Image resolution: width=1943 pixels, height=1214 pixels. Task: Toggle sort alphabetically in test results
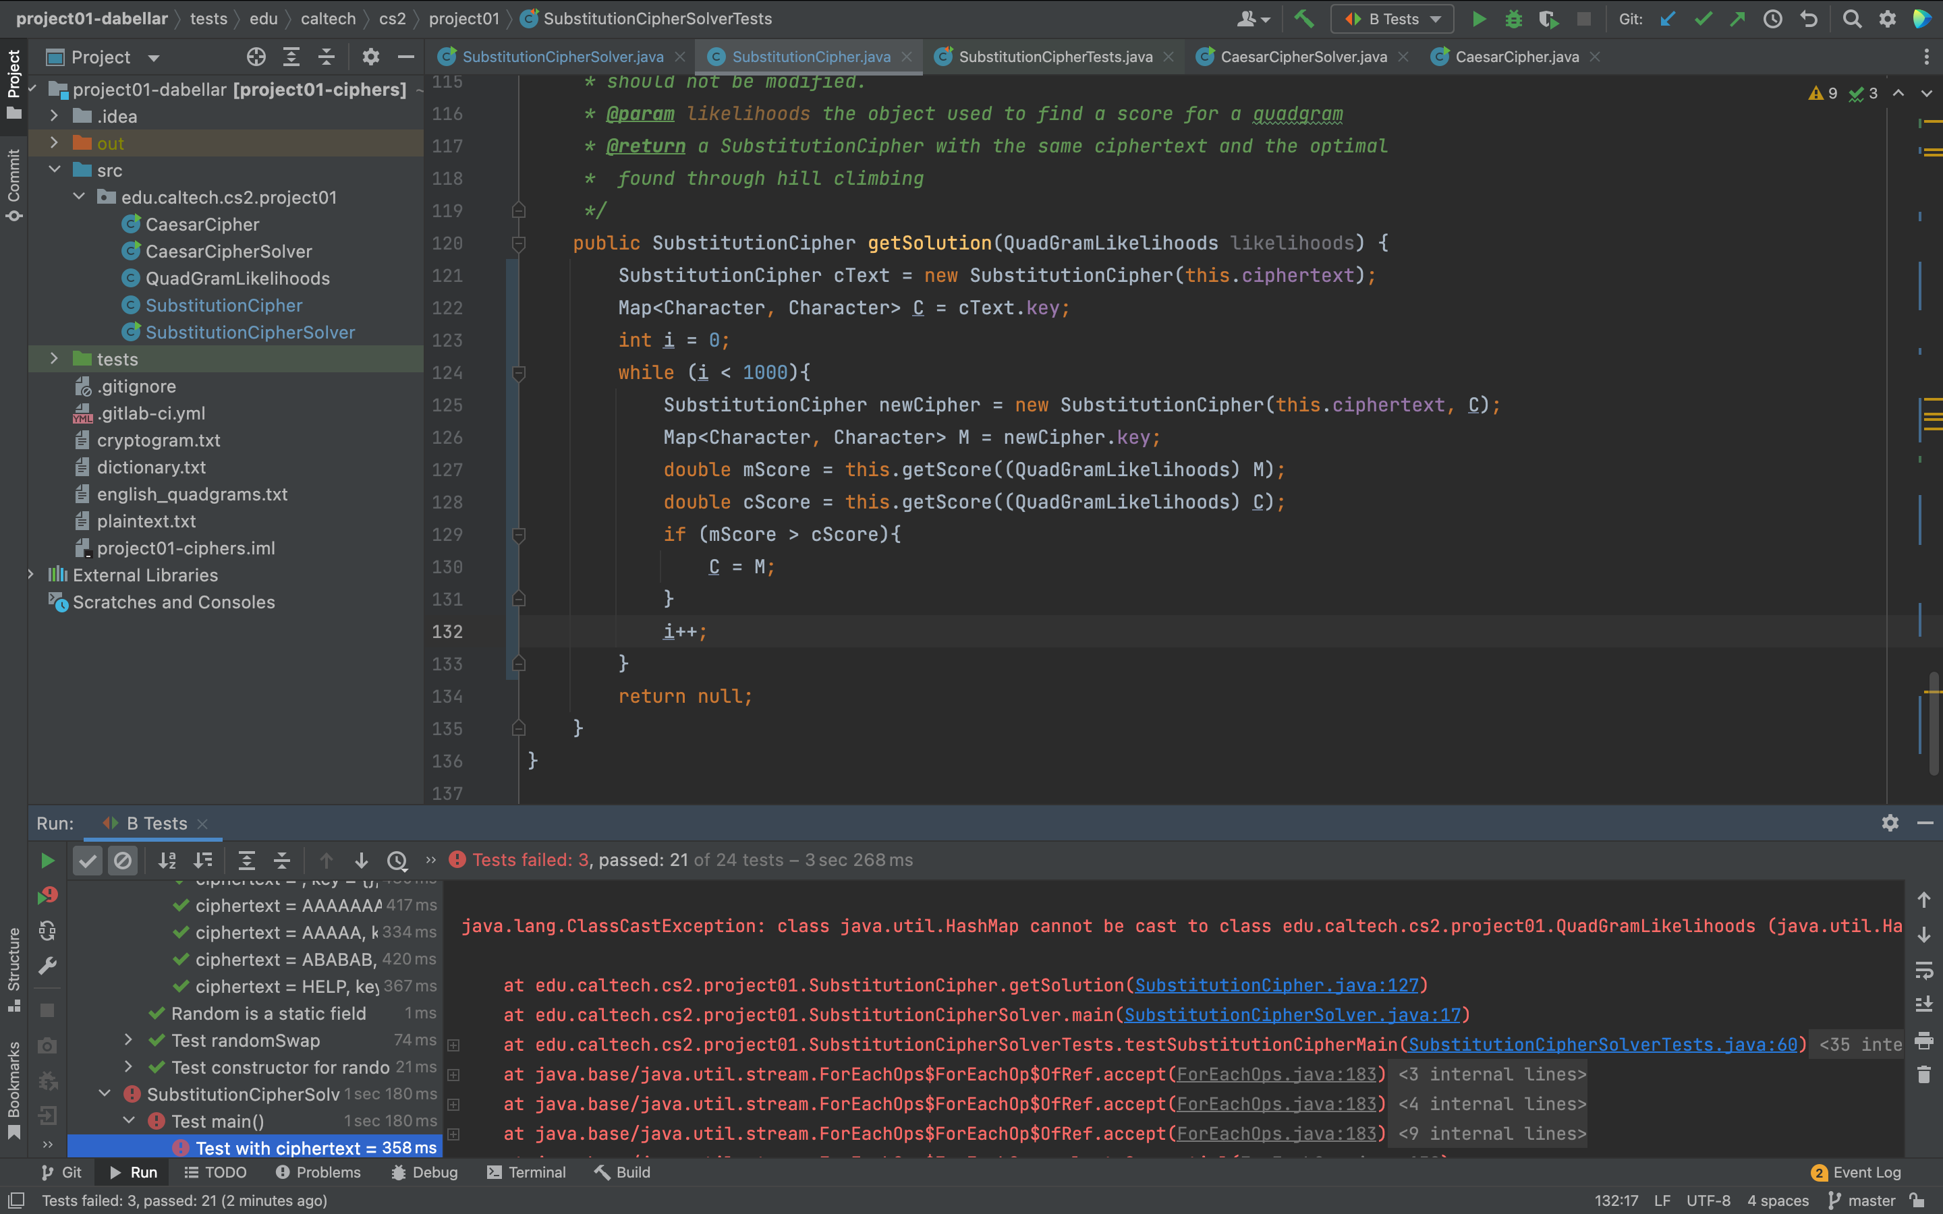tap(167, 861)
